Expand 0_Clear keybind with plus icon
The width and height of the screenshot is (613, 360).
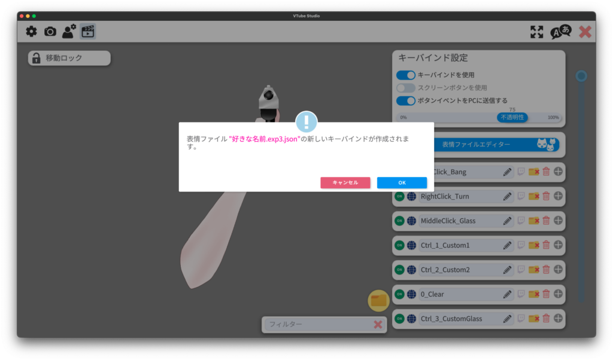coord(558,294)
